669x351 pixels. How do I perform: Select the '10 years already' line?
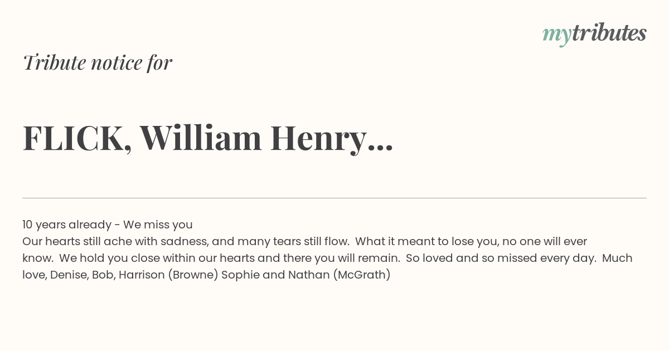108,225
